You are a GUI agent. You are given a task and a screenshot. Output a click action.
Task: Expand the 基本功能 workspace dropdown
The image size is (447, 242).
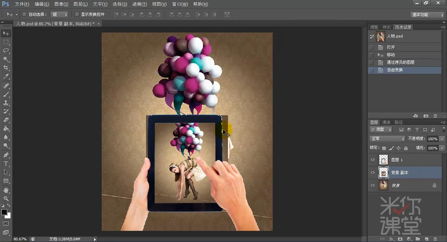tap(428, 15)
